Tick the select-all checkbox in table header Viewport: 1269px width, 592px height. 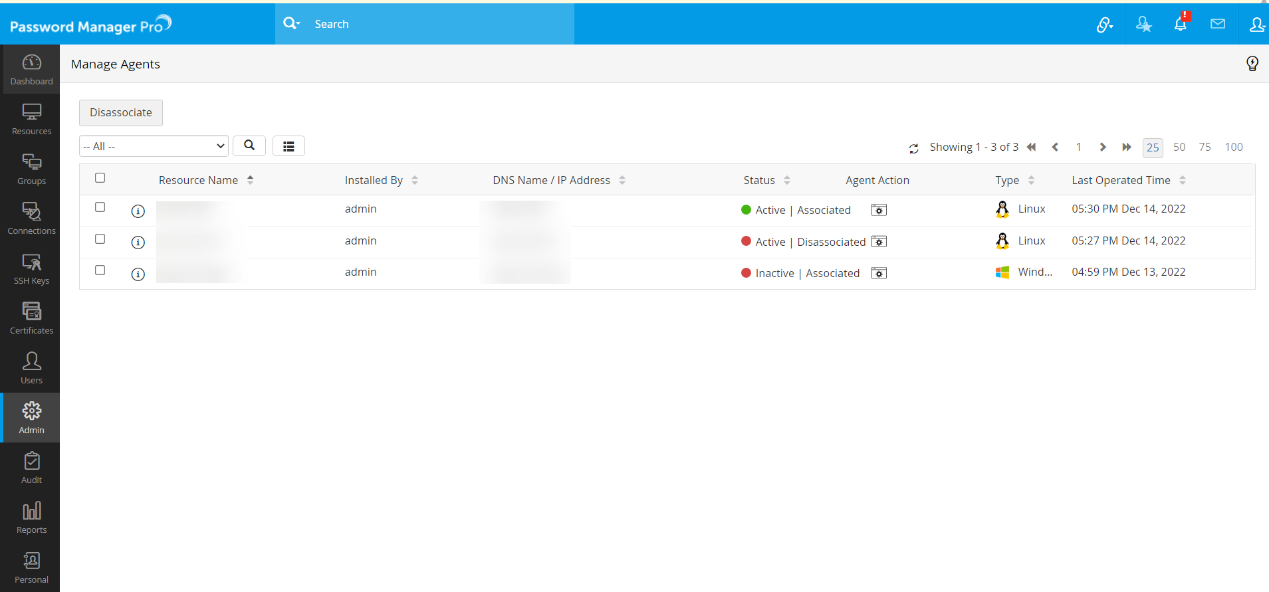click(100, 178)
